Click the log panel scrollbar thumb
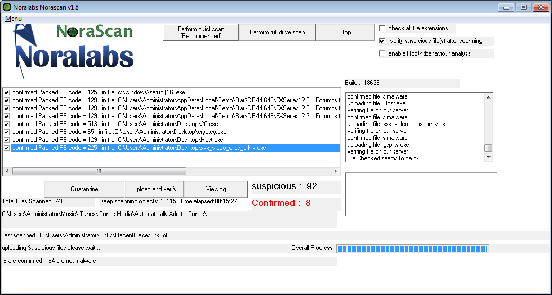Image resolution: width=552 pixels, height=295 pixels. (488, 148)
